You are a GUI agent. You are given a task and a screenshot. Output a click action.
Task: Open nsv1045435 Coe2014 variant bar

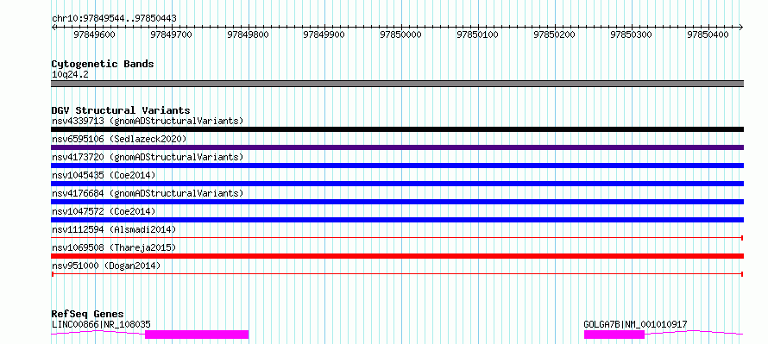coord(397,184)
